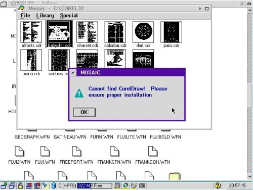Select the rainbow.cdr thumbnail

[59, 60]
